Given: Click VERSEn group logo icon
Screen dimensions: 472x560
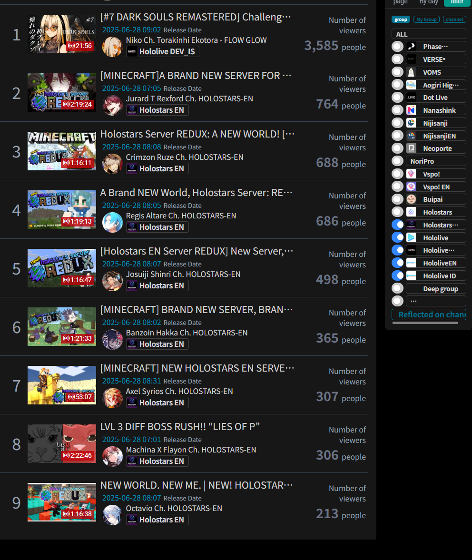Looking at the screenshot, I should pyautogui.click(x=411, y=59).
